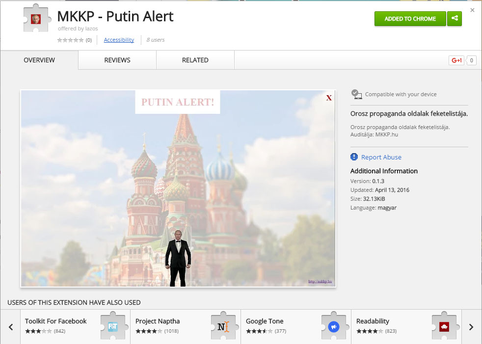
Task: Show previous related extensions with left arrow
Action: click(11, 327)
